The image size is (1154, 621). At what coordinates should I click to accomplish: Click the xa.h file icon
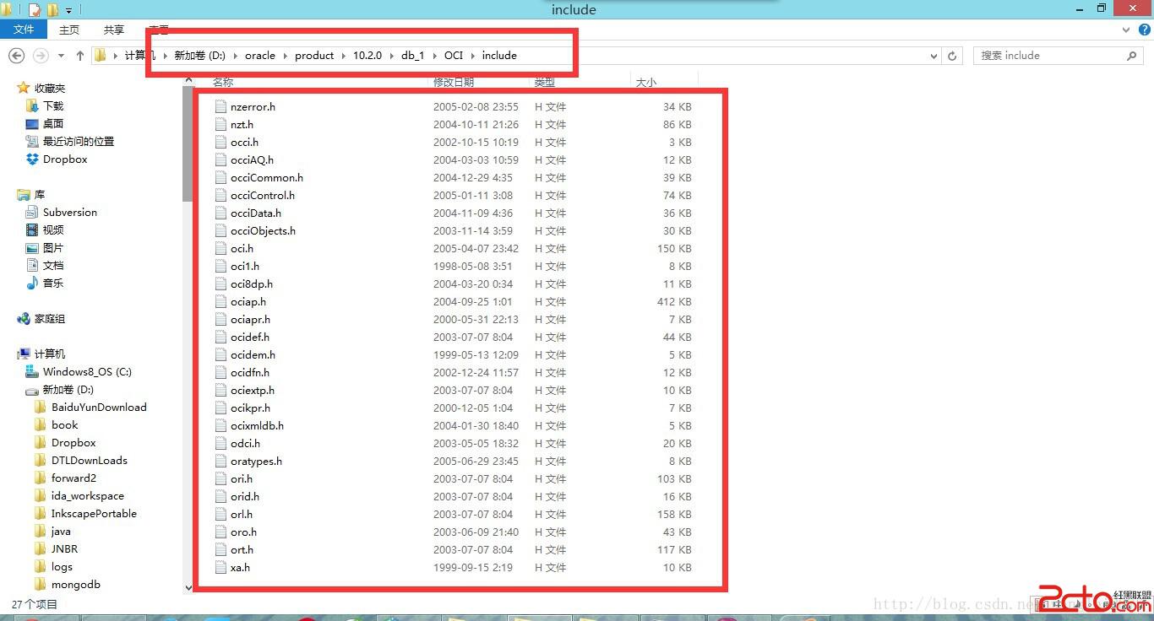220,567
